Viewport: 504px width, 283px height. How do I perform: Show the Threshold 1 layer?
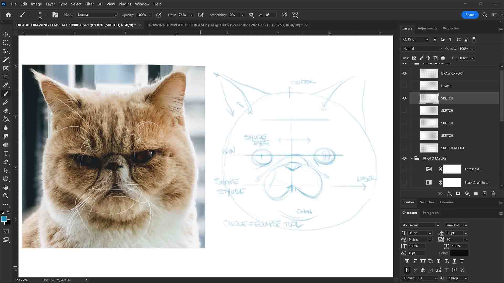405,169
